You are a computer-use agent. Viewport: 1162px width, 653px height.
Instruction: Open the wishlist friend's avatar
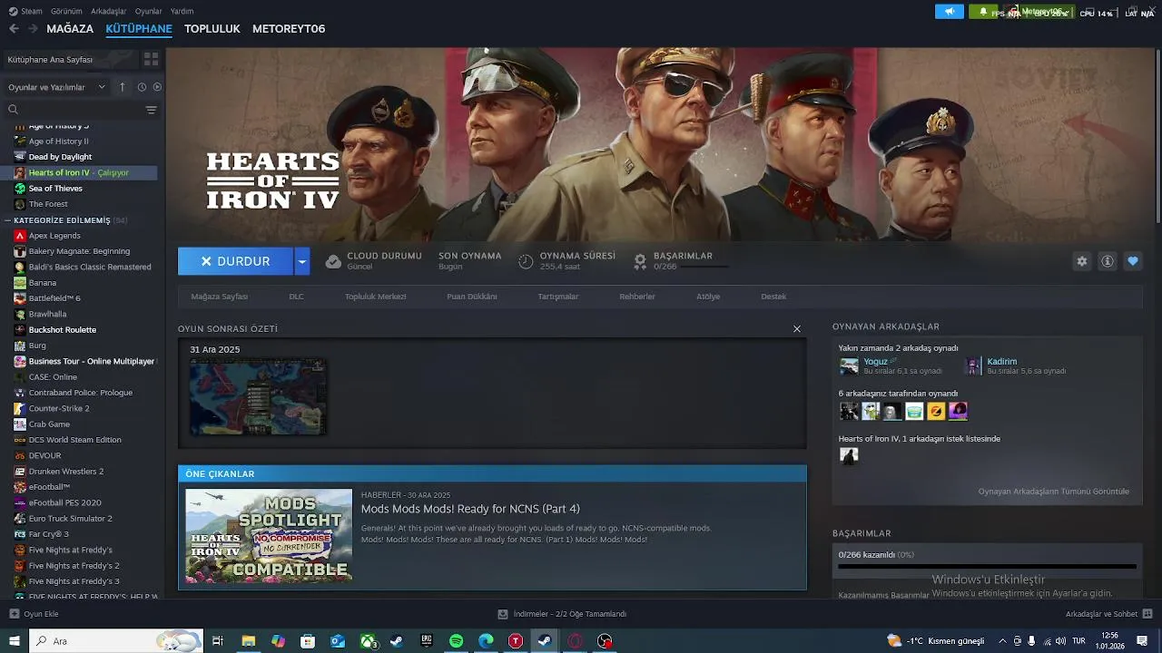849,456
